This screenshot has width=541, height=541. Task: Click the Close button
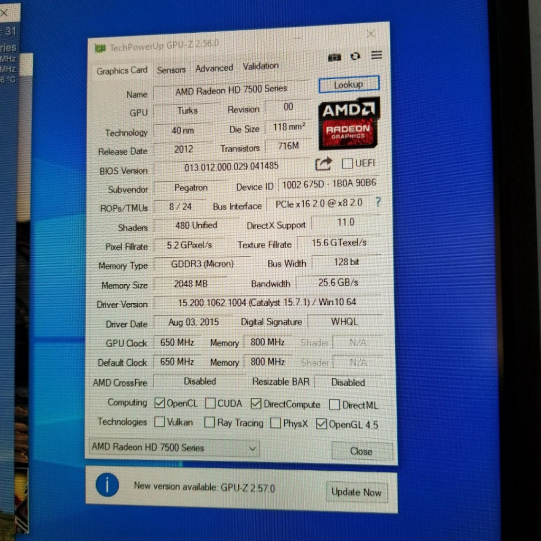tap(361, 451)
